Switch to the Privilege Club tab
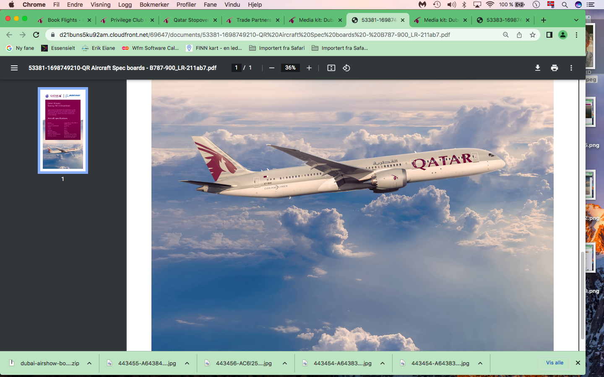This screenshot has width=604, height=377. click(x=128, y=20)
